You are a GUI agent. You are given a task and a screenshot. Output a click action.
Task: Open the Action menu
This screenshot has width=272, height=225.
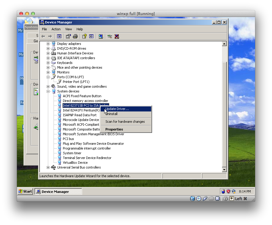click(56, 29)
